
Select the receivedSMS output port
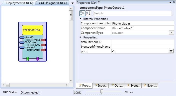(x=43, y=45)
